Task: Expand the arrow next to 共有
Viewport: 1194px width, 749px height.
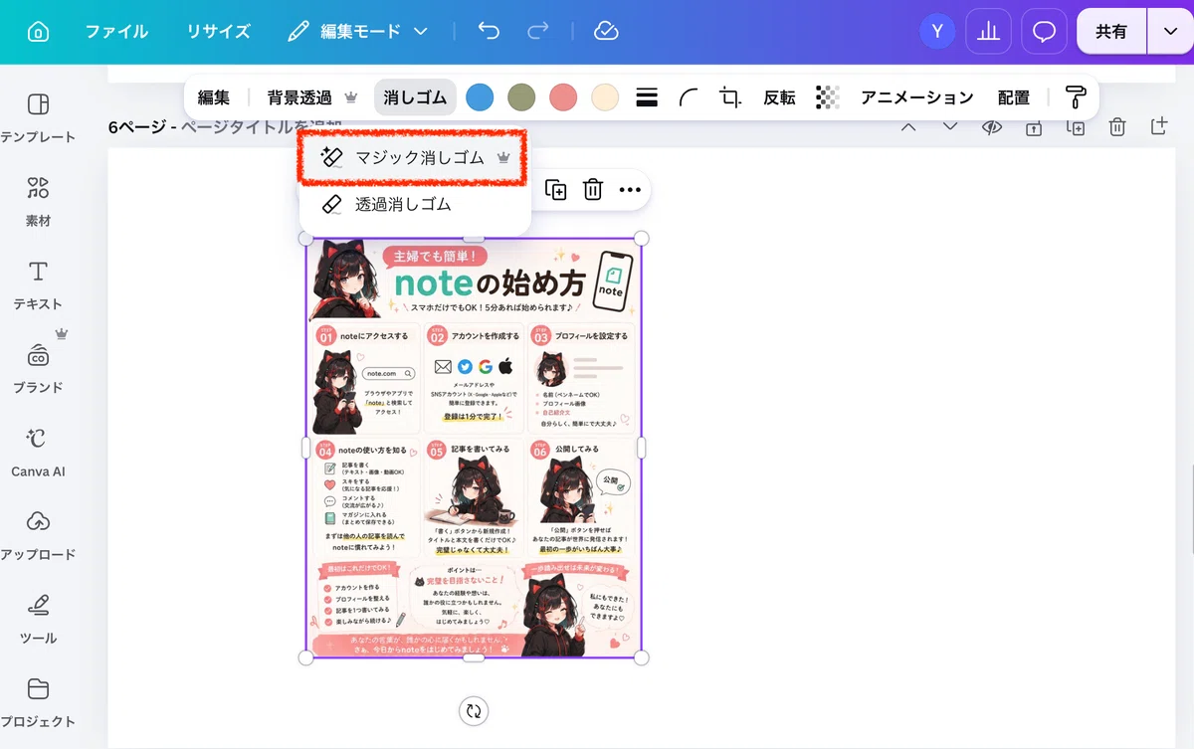Action: click(x=1169, y=32)
